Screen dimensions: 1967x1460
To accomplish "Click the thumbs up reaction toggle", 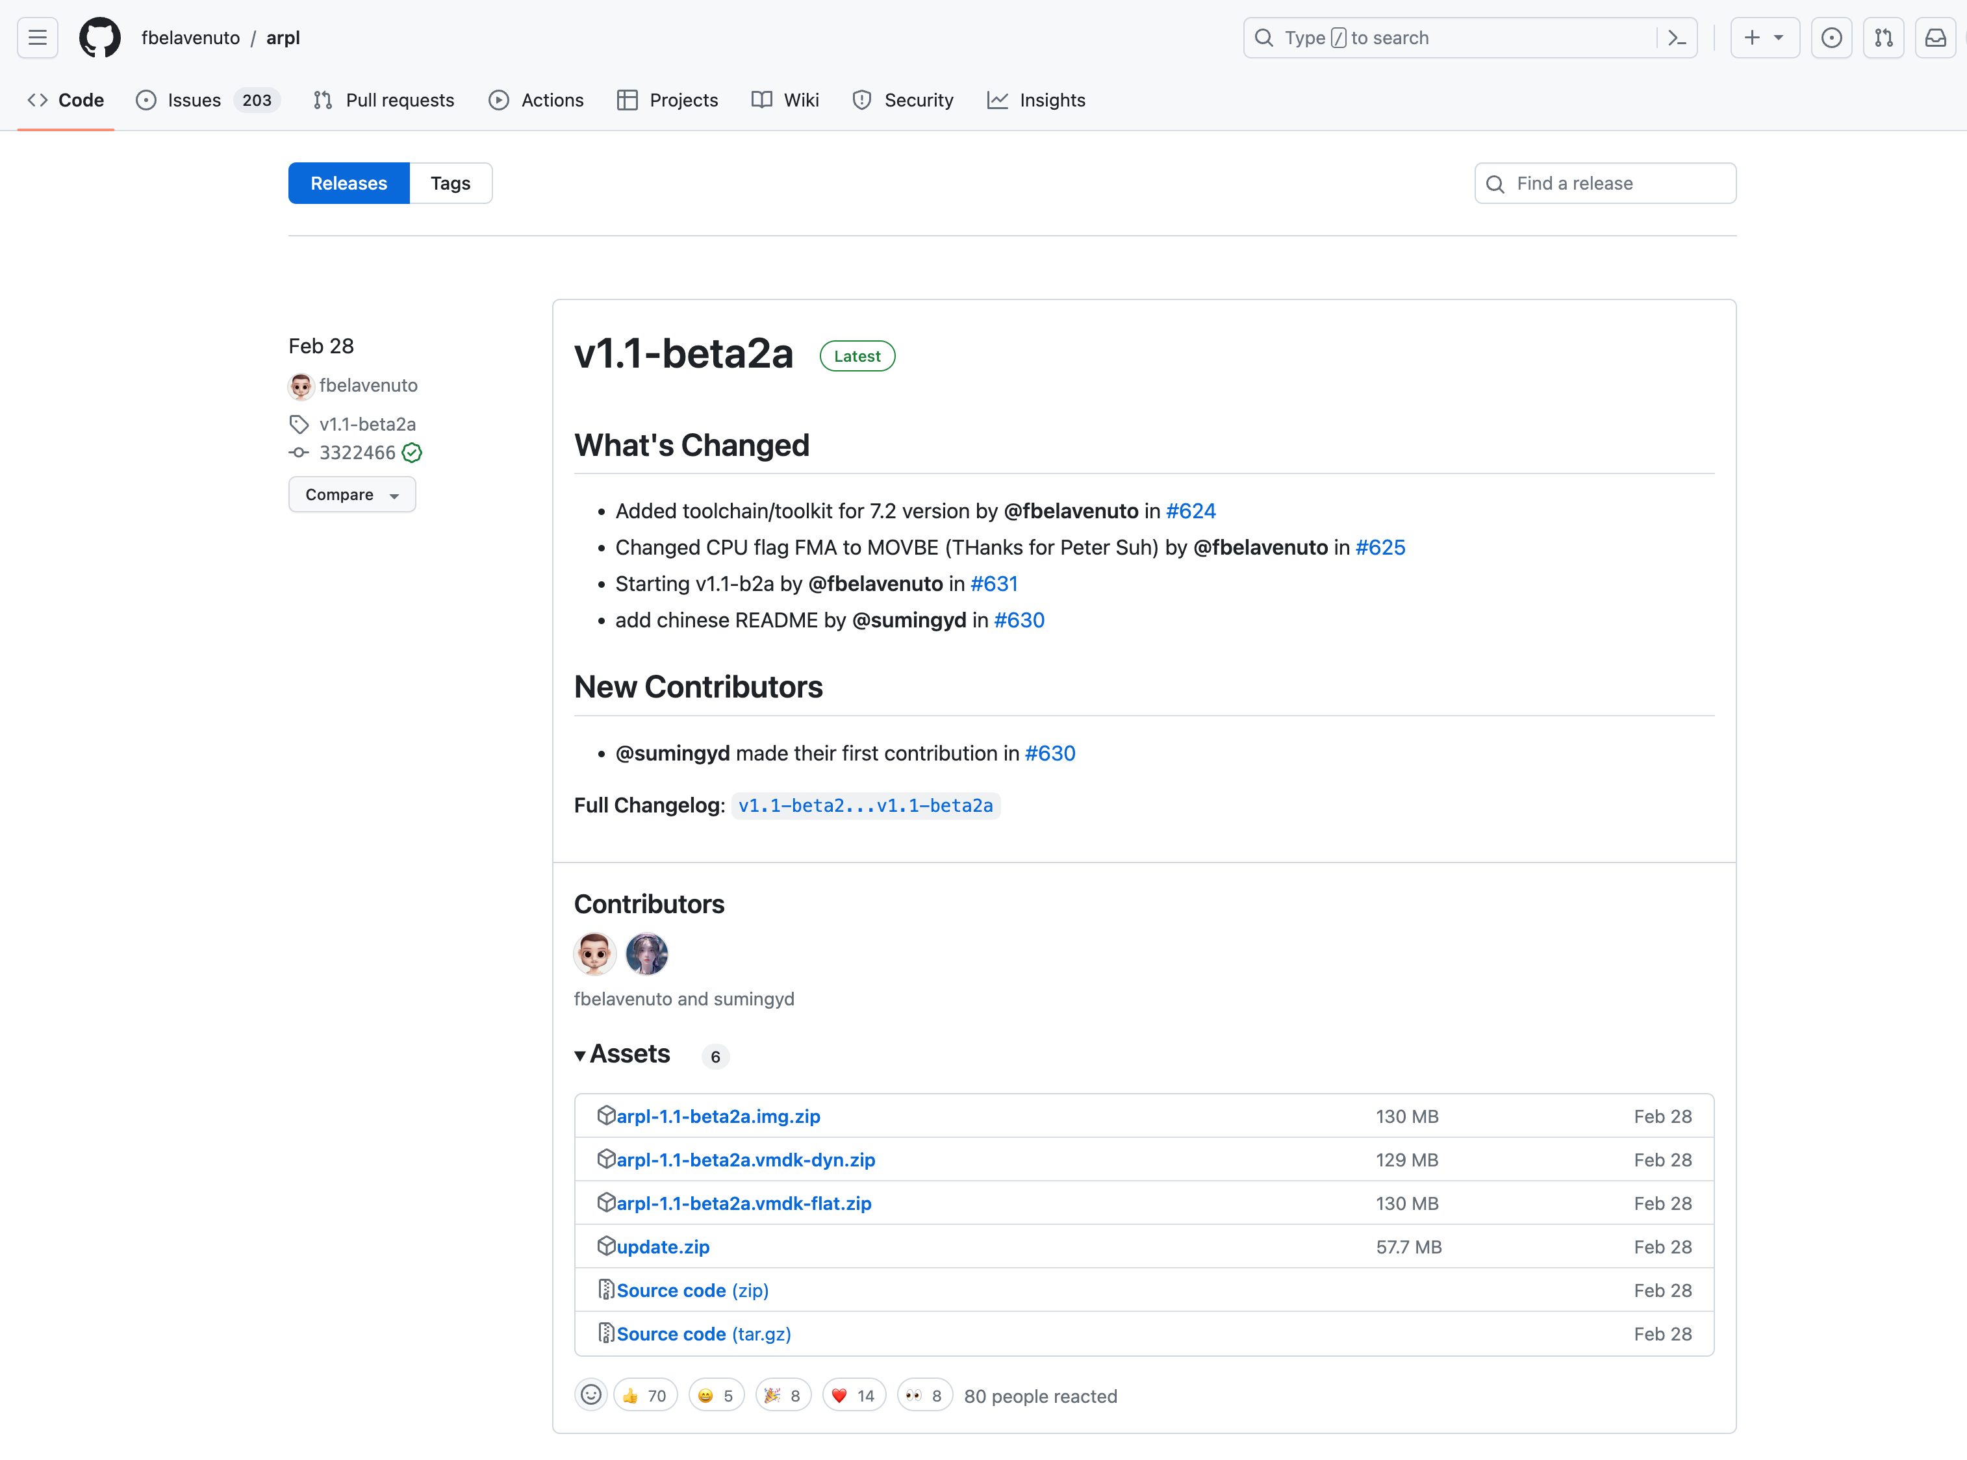I will [x=644, y=1396].
